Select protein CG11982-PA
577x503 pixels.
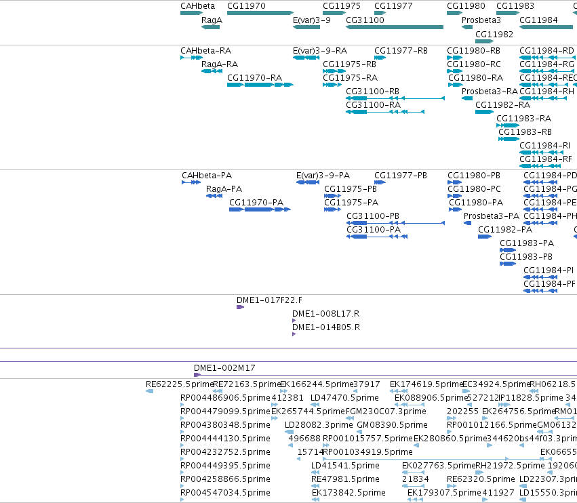tap(505, 230)
